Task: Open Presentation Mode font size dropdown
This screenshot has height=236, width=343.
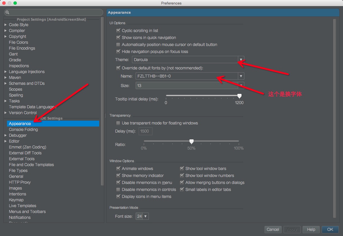Action: point(142,216)
